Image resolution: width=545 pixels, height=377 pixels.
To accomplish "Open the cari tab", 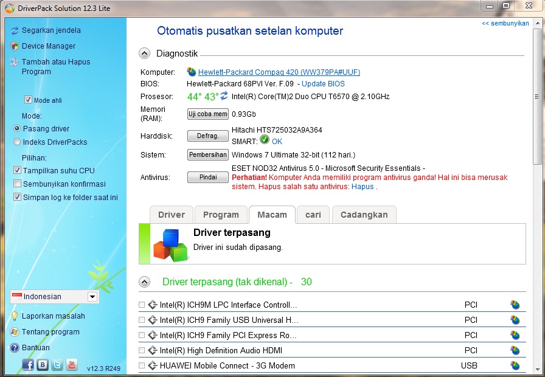I will coord(313,215).
